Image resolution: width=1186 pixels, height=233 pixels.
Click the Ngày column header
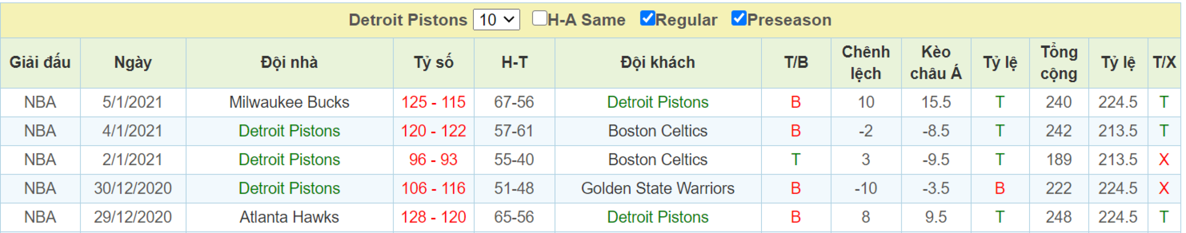(x=133, y=63)
